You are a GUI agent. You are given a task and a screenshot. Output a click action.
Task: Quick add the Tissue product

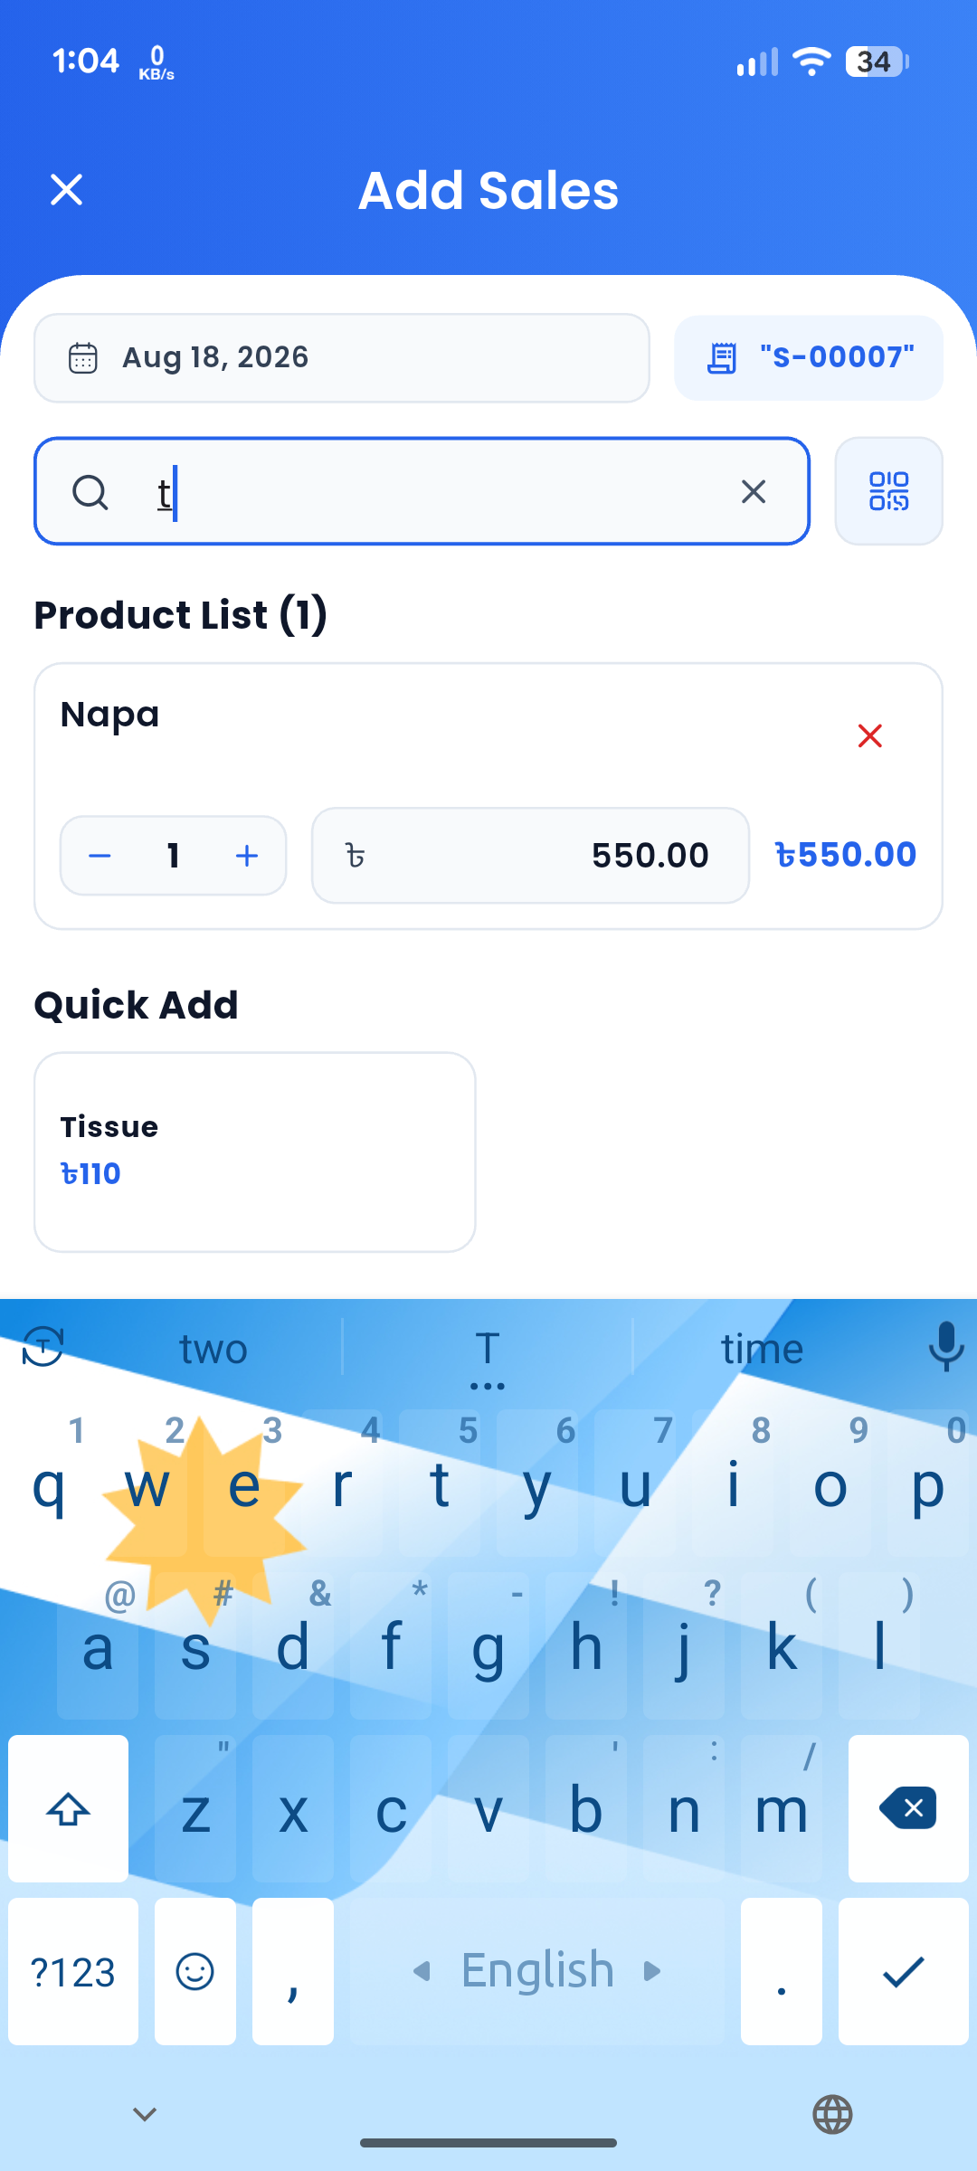255,1152
